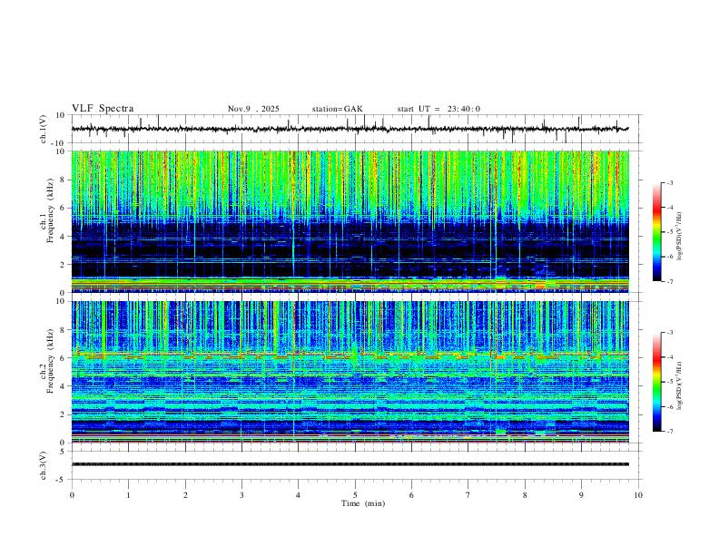Screen dimensions: 719x555
Task: Click the ch.2 spectrogram panel
Action: 350,372
